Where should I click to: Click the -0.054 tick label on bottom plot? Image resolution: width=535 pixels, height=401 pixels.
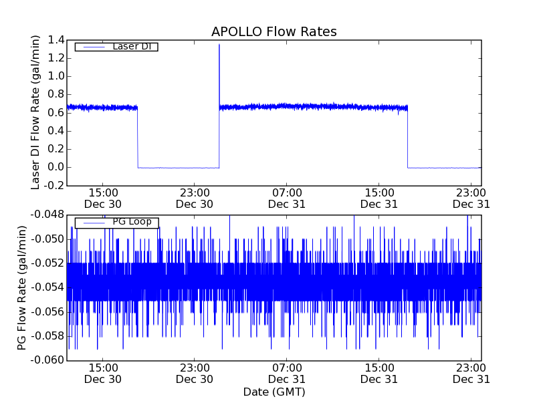47,287
